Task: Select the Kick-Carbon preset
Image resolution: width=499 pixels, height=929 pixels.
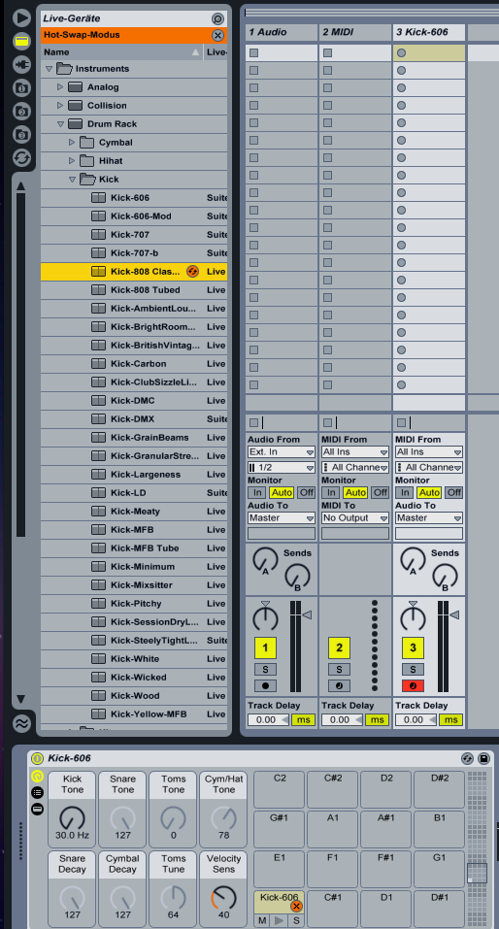Action: [x=139, y=364]
